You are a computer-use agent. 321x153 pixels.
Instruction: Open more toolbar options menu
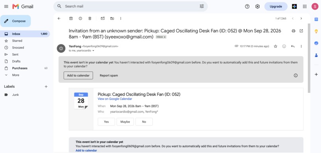[121, 18]
